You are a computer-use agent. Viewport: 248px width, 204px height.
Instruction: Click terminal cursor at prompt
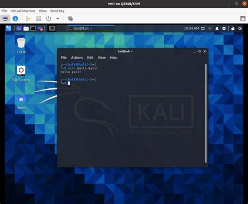click(69, 83)
